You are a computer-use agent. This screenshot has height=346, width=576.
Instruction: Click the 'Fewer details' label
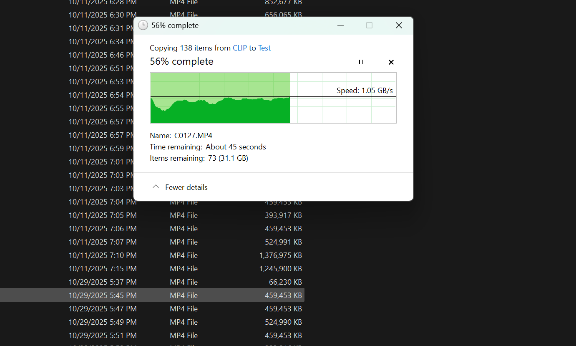pyautogui.click(x=186, y=187)
